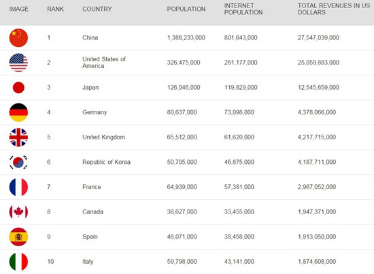Screen dimensions: 374x274
Task: Click the Country column header
Action: (97, 9)
